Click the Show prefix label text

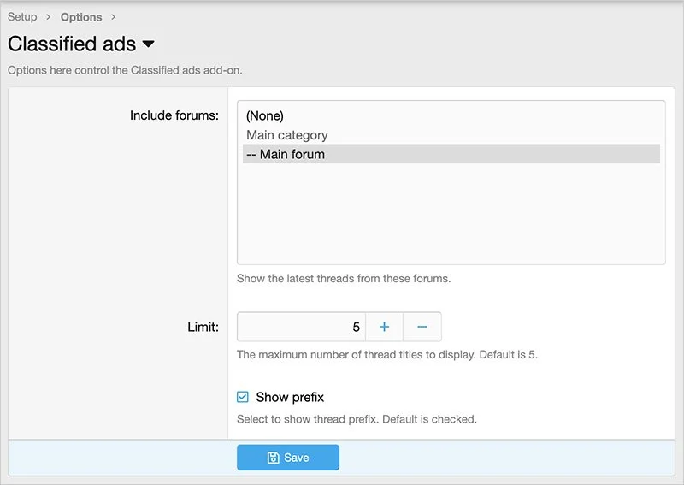tap(290, 397)
